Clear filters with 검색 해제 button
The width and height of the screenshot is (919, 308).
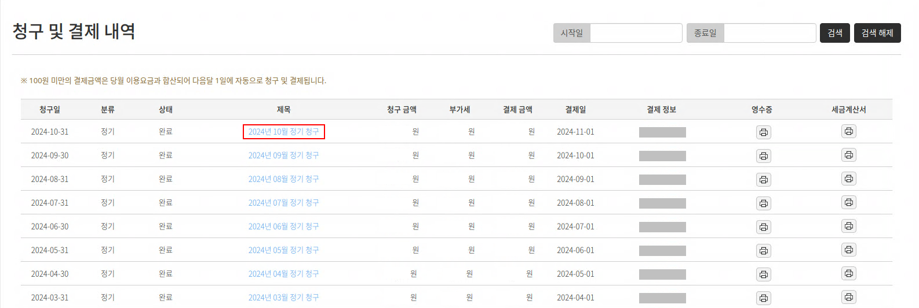(877, 33)
